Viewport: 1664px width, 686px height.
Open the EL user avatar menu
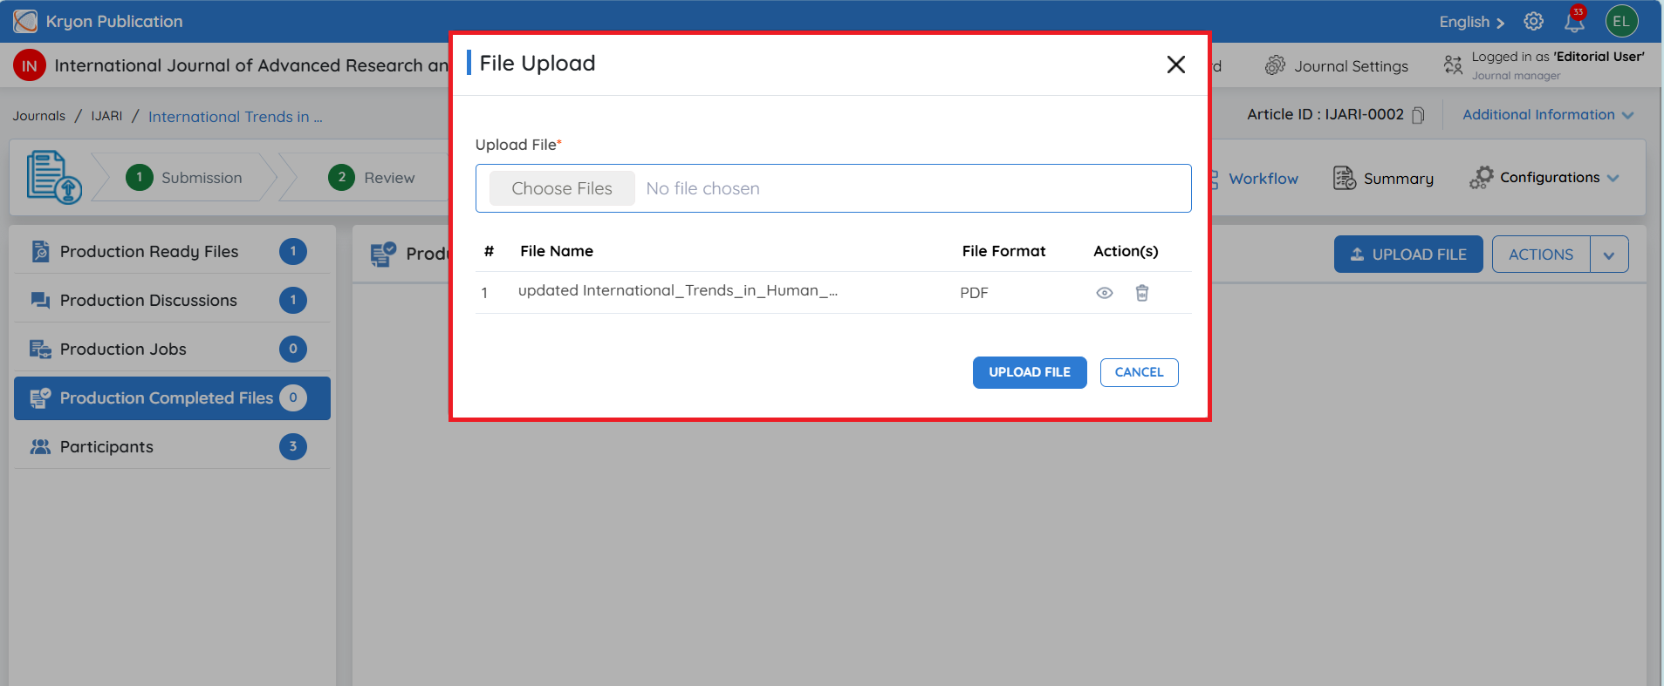(x=1621, y=21)
